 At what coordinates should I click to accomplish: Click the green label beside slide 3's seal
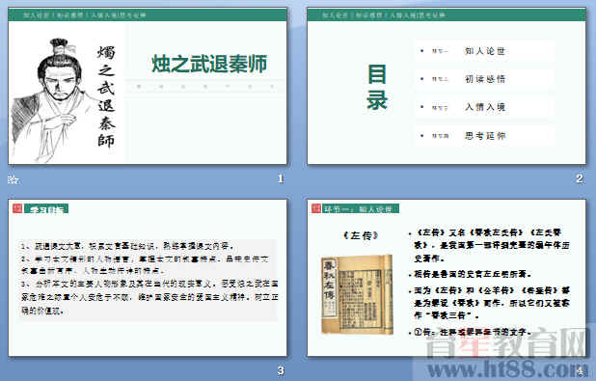(x=46, y=208)
